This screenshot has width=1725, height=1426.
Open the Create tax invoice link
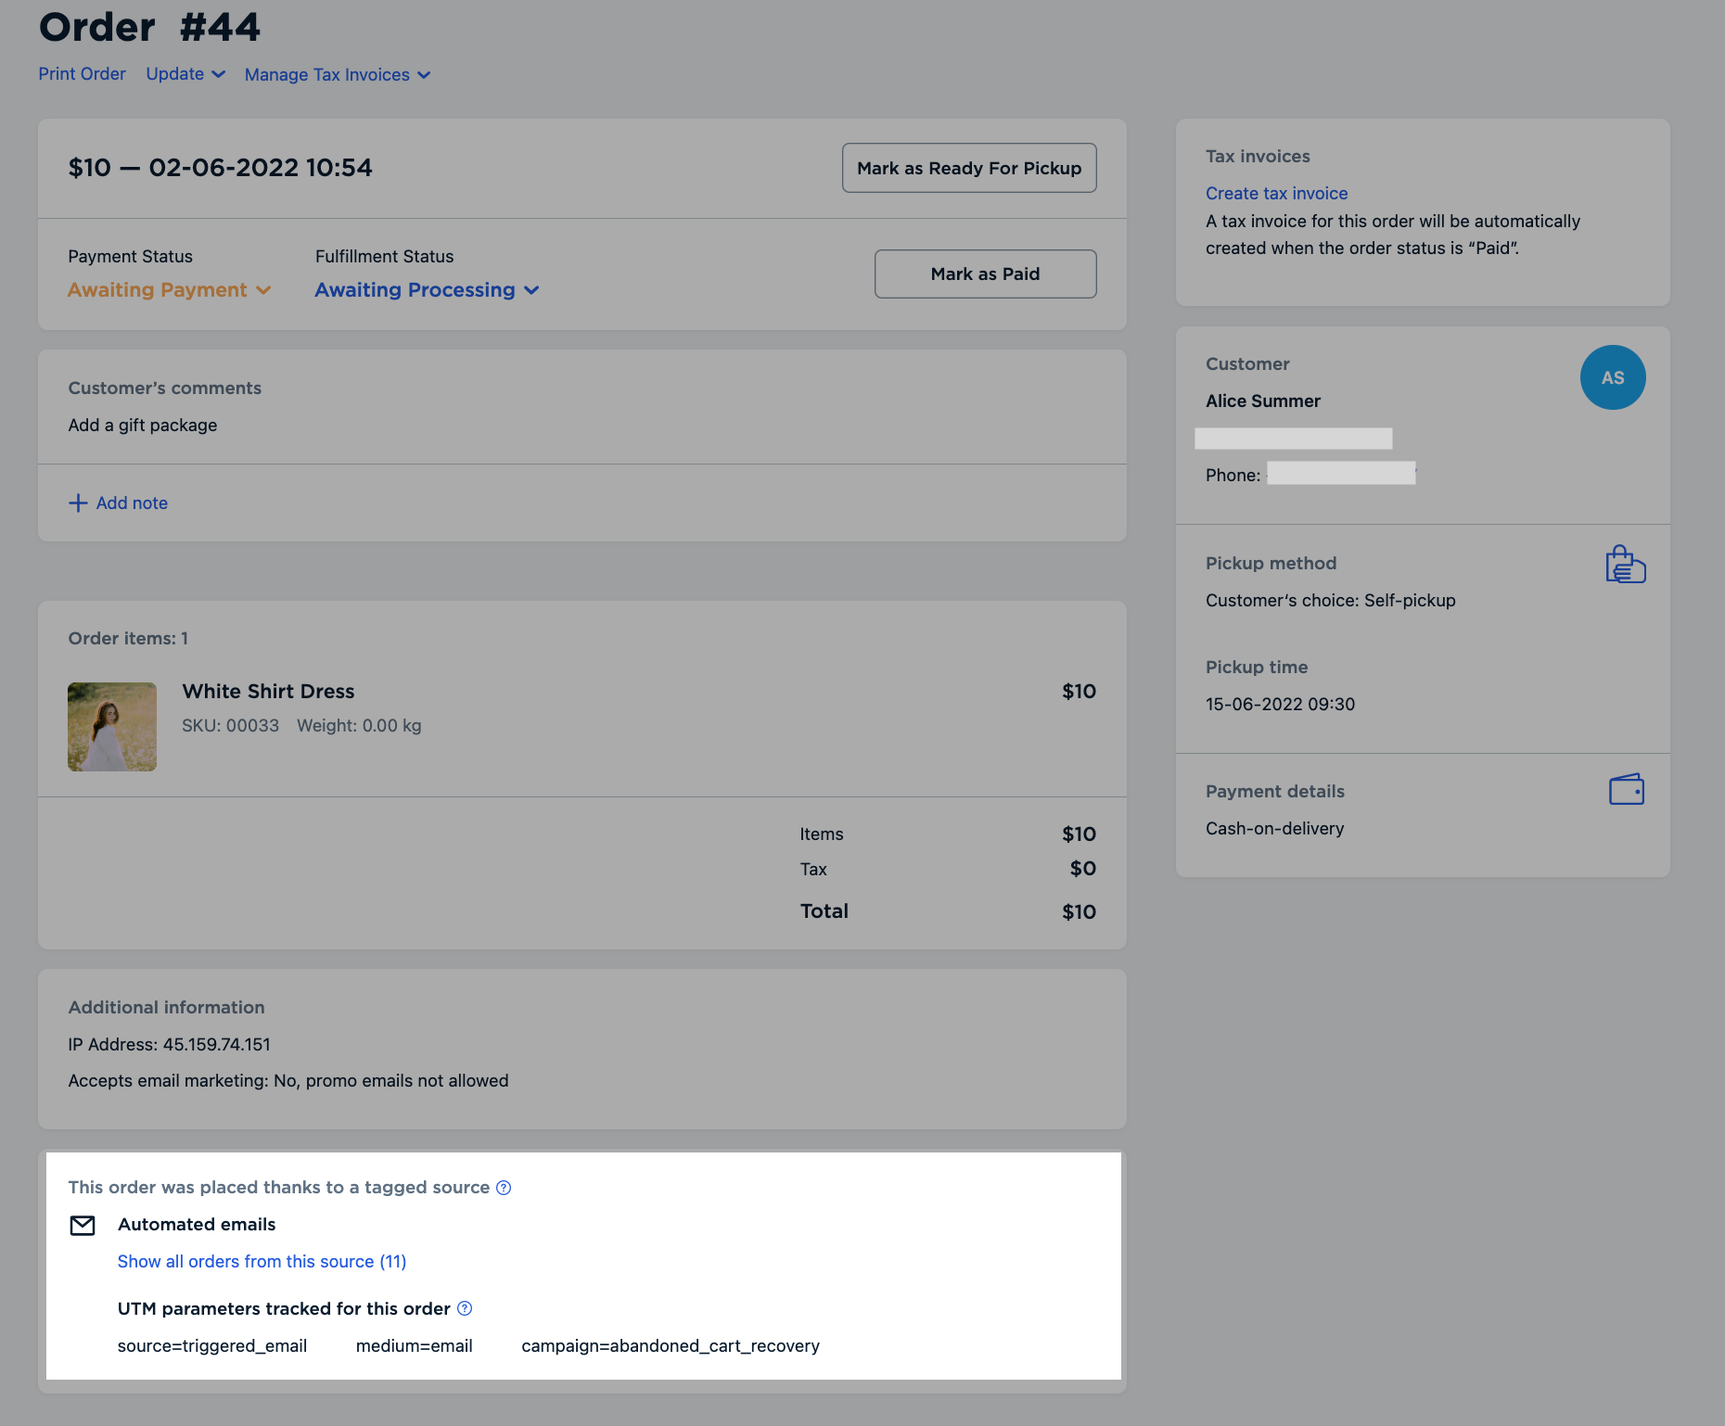1276,193
